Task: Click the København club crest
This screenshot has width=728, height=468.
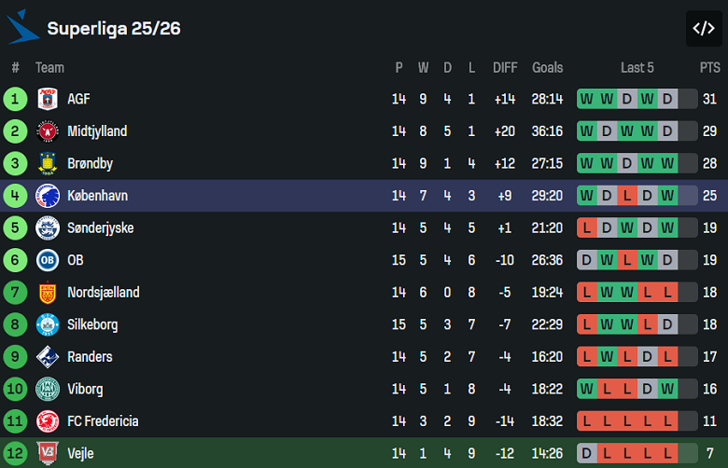Action: click(48, 196)
